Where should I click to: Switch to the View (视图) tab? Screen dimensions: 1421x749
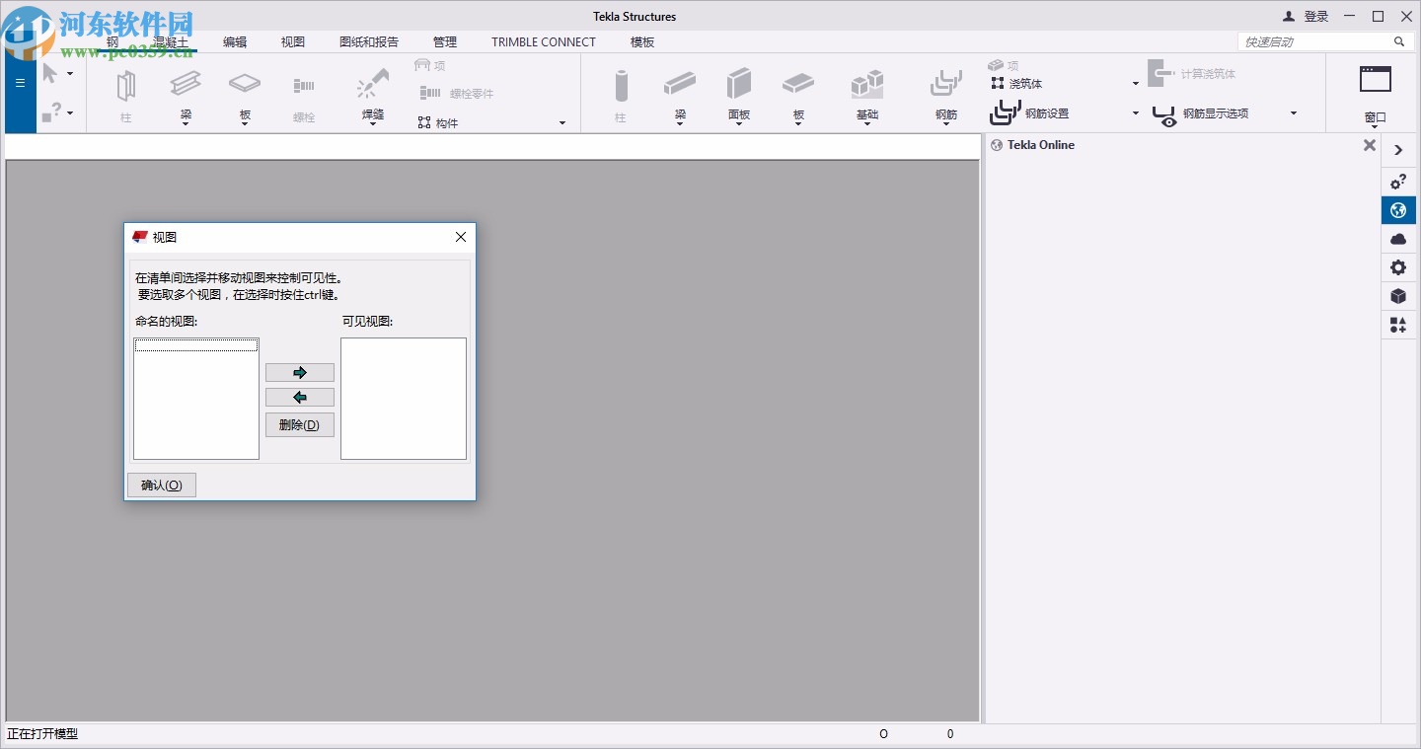(x=293, y=41)
